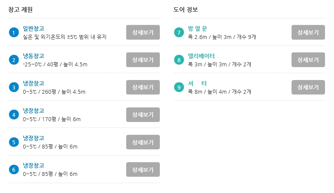Open the 엘리베이터 title link
The width and height of the screenshot is (334, 193).
(201, 56)
